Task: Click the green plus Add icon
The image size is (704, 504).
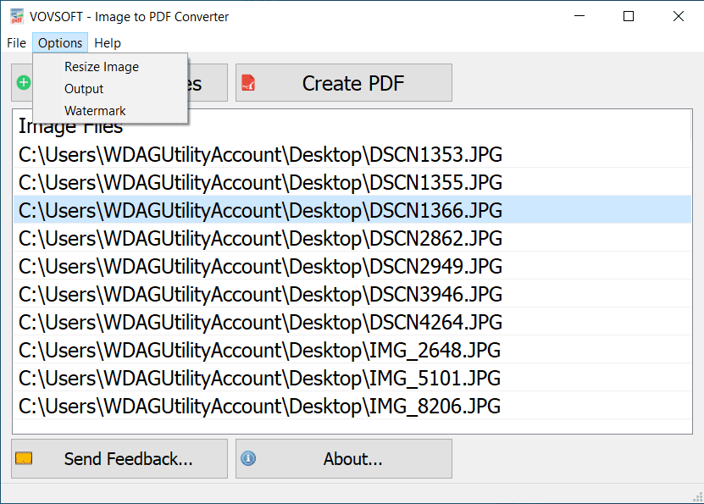Action: click(x=24, y=83)
